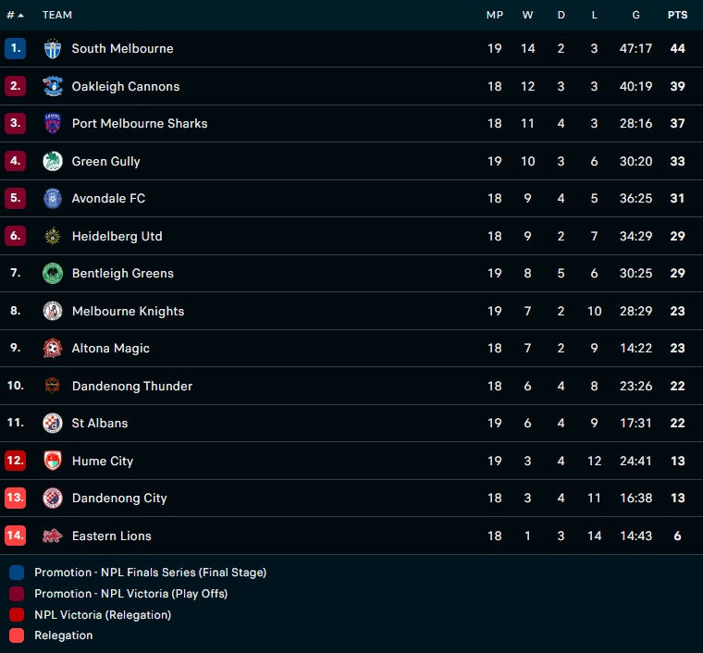703x653 pixels.
Task: Click the MP column header
Action: click(494, 15)
